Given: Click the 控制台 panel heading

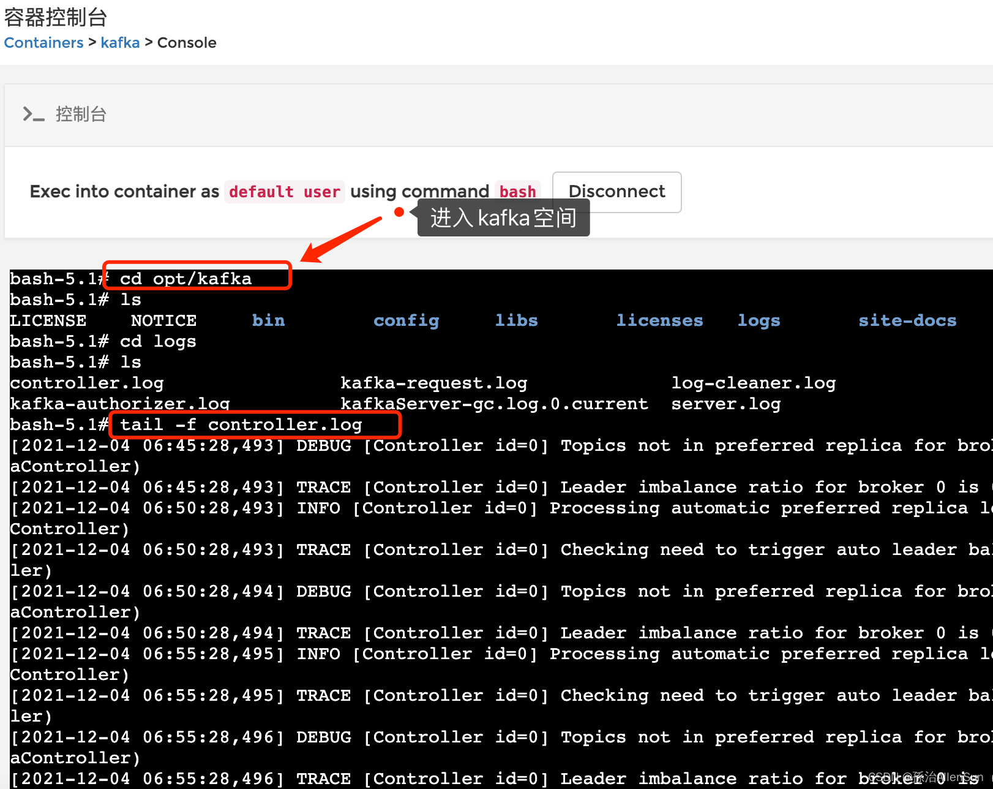Looking at the screenshot, I should 81,115.
